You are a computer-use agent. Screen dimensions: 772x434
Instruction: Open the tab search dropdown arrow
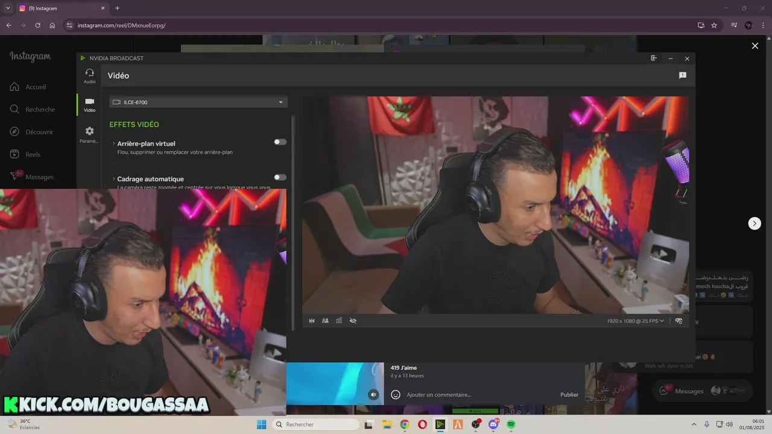click(x=8, y=8)
